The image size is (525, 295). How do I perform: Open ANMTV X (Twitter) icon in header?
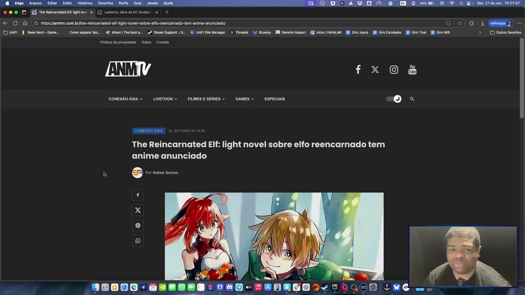click(375, 70)
